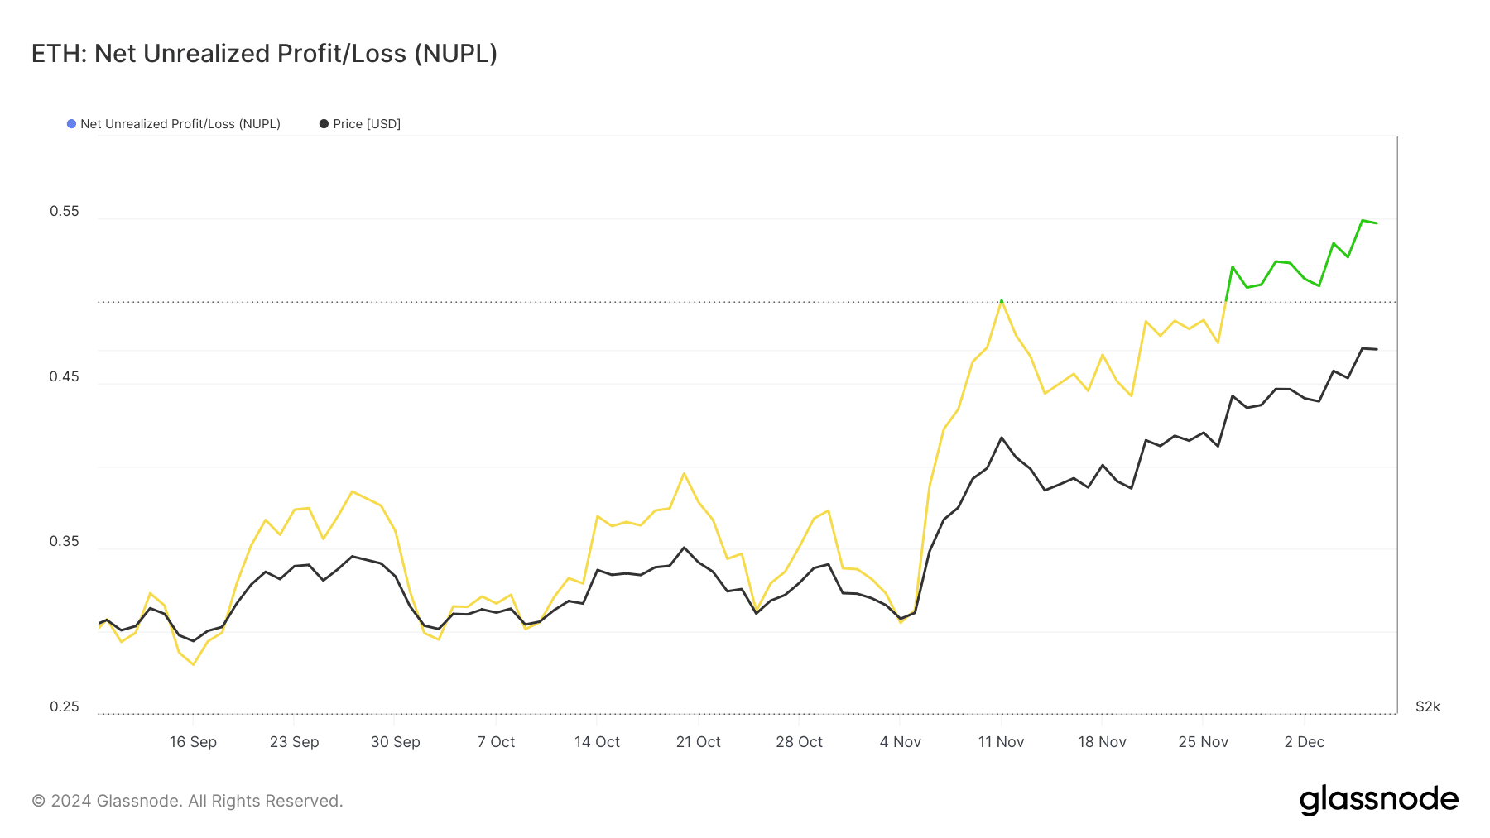This screenshot has height=838, width=1490.
Task: Click the NUPL peak on 11 Nov
Action: coord(1002,300)
